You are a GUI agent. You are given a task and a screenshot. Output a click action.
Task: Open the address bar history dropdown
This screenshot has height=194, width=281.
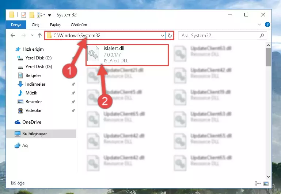(163, 36)
